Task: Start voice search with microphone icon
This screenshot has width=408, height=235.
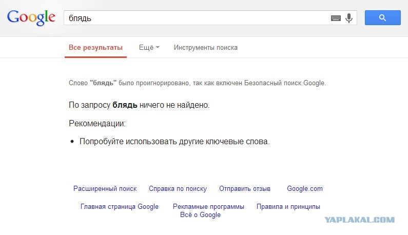Action: (x=349, y=18)
